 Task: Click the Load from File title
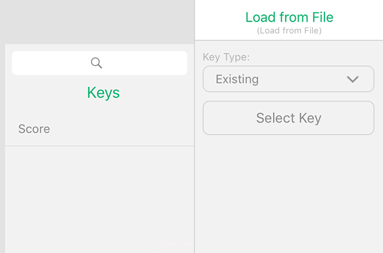(x=289, y=17)
